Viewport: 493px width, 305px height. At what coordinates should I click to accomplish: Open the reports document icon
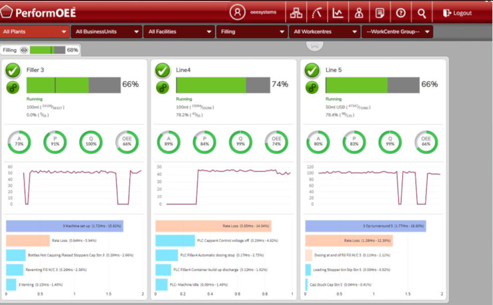(x=380, y=12)
